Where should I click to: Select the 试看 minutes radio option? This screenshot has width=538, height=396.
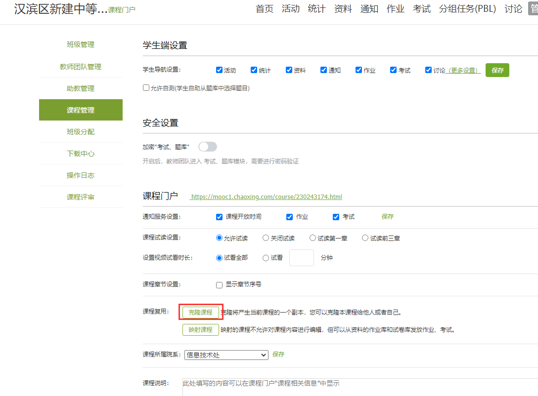pyautogui.click(x=266, y=258)
